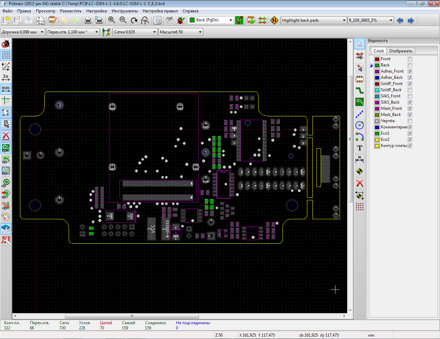Open the Файл menu
This screenshot has width=440, height=339.
coord(8,11)
